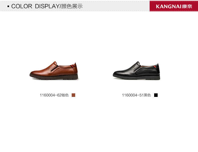The image size is (198, 152).
Task: Click the perforated side panel of the black shoe
Action: pyautogui.click(x=146, y=71)
